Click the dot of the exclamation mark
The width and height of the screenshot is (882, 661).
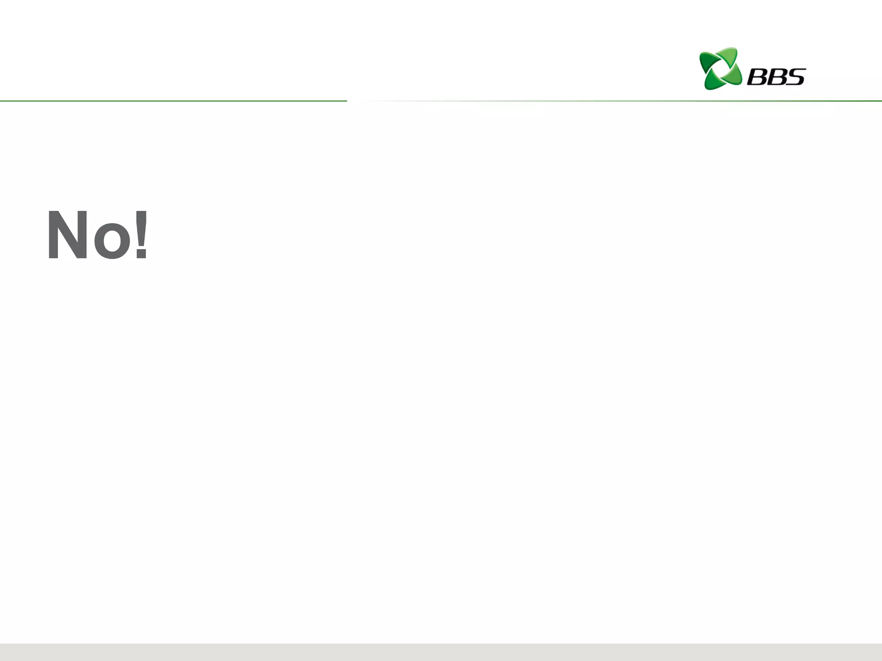(142, 254)
